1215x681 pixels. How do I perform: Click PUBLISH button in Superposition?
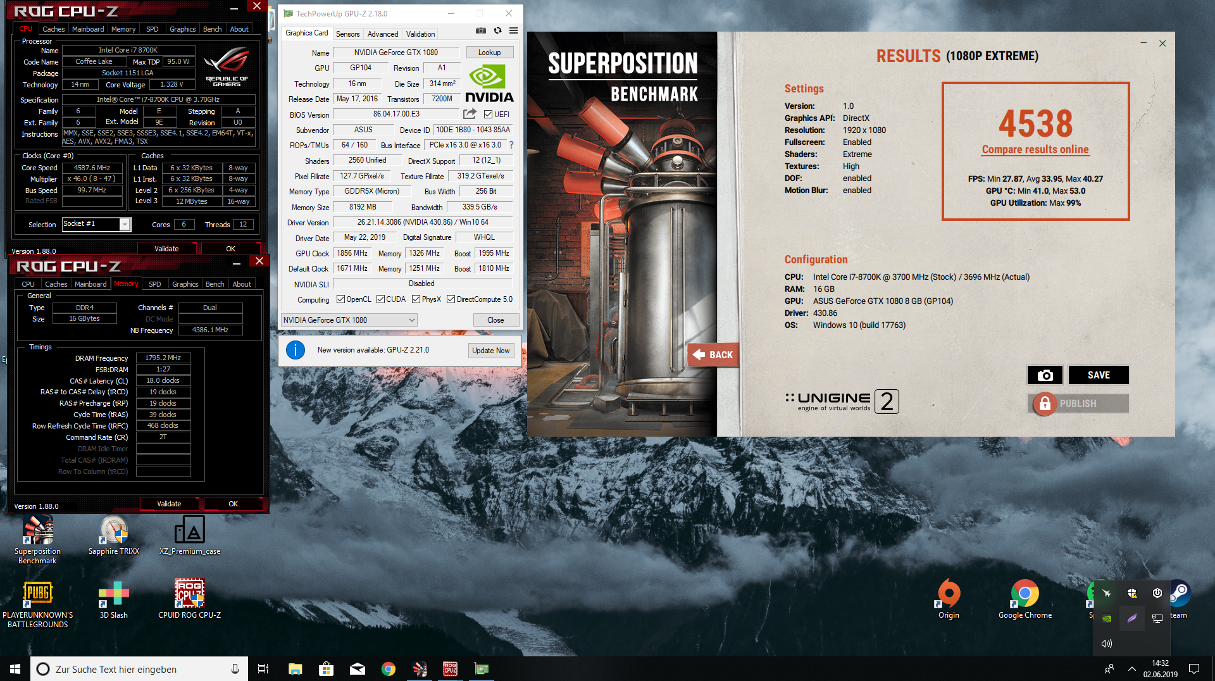(1078, 404)
